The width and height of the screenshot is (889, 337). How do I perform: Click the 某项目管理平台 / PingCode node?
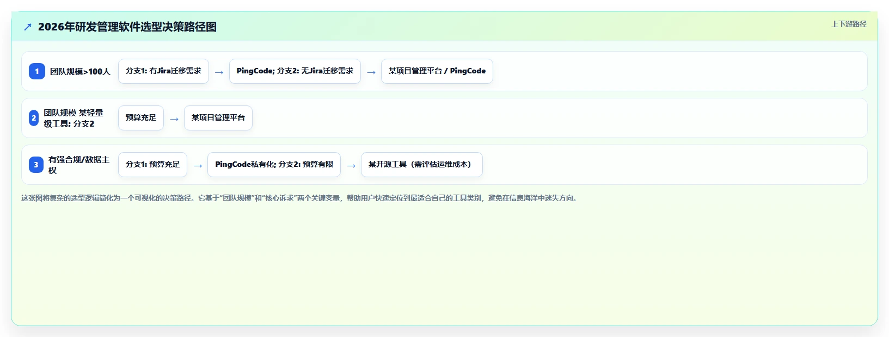coord(437,71)
